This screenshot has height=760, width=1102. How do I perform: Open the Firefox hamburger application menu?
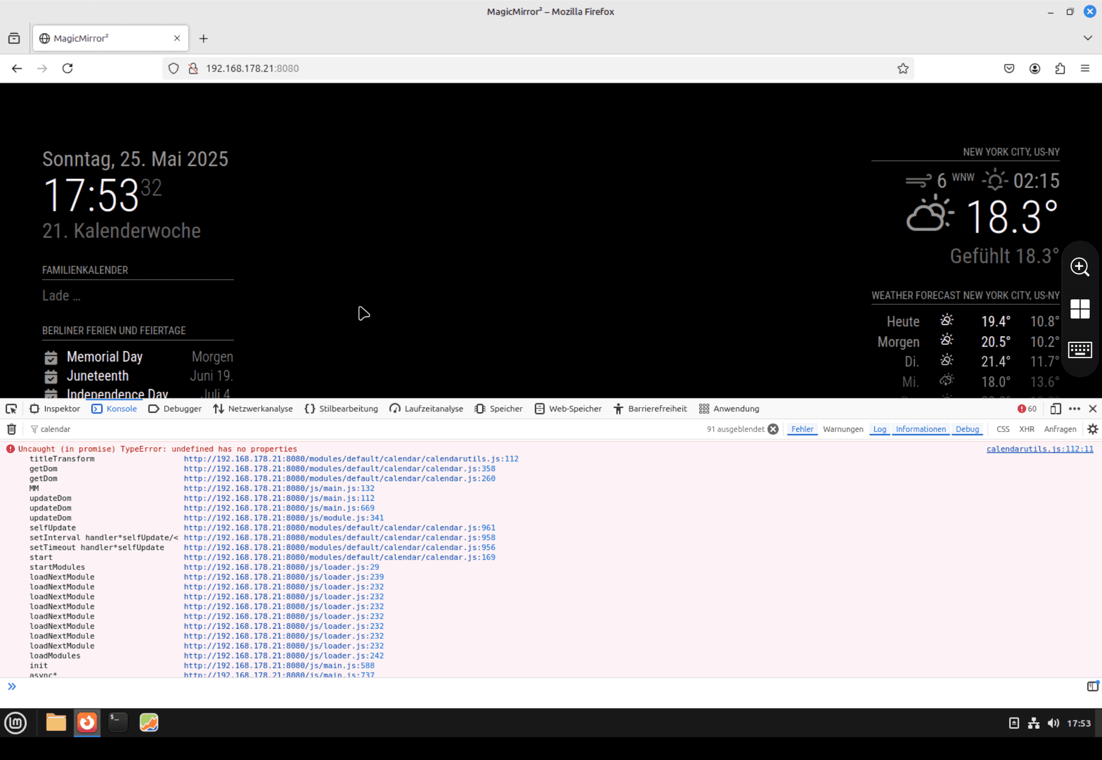click(x=1085, y=68)
